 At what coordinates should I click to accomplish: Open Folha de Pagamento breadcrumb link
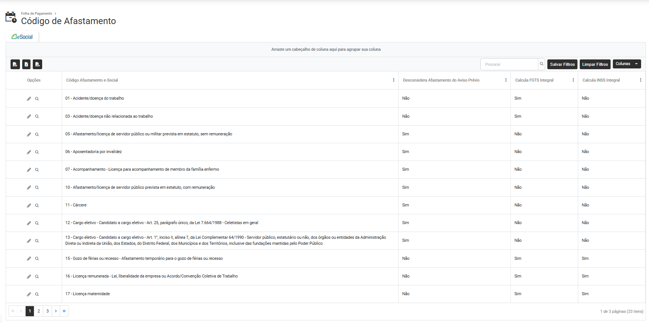click(37, 14)
